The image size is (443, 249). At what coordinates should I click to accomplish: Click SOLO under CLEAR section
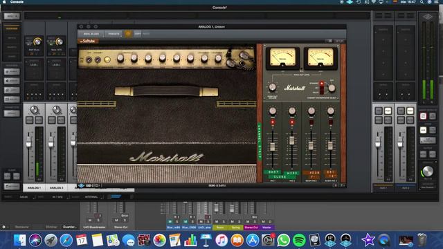pos(16,176)
